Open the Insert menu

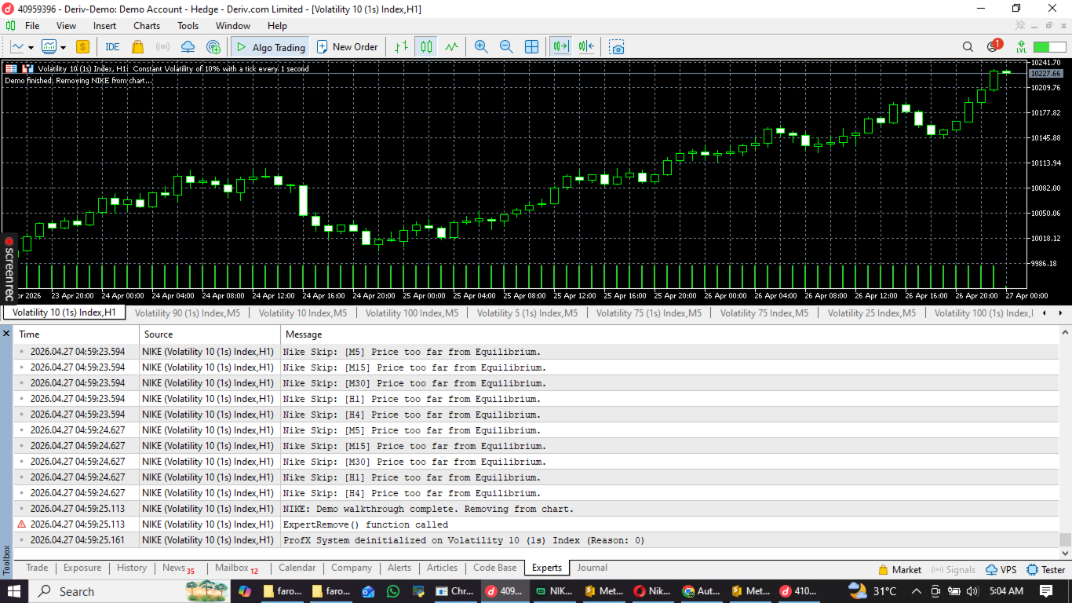(104, 26)
